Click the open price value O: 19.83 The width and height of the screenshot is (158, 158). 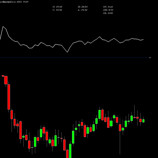[57, 7]
